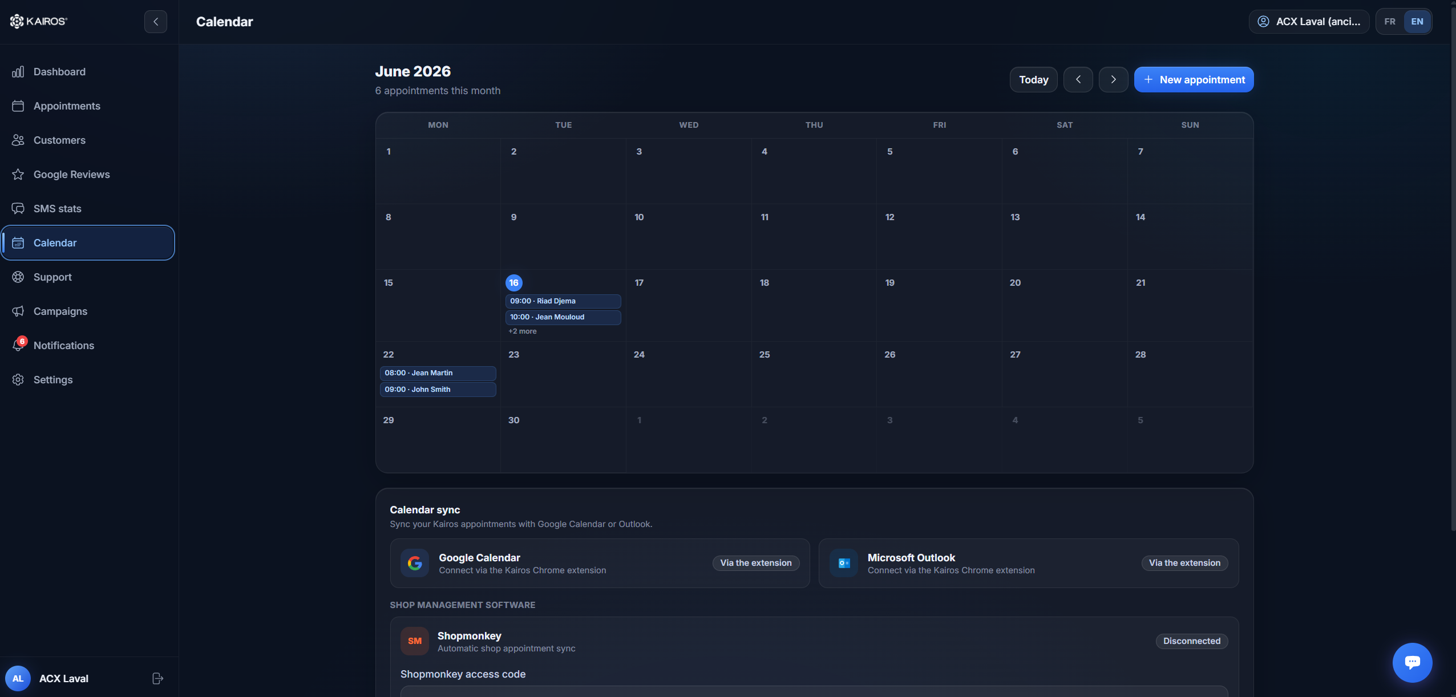Screen dimensions: 1456x697
Task: Go to next month
Action: (1113, 80)
